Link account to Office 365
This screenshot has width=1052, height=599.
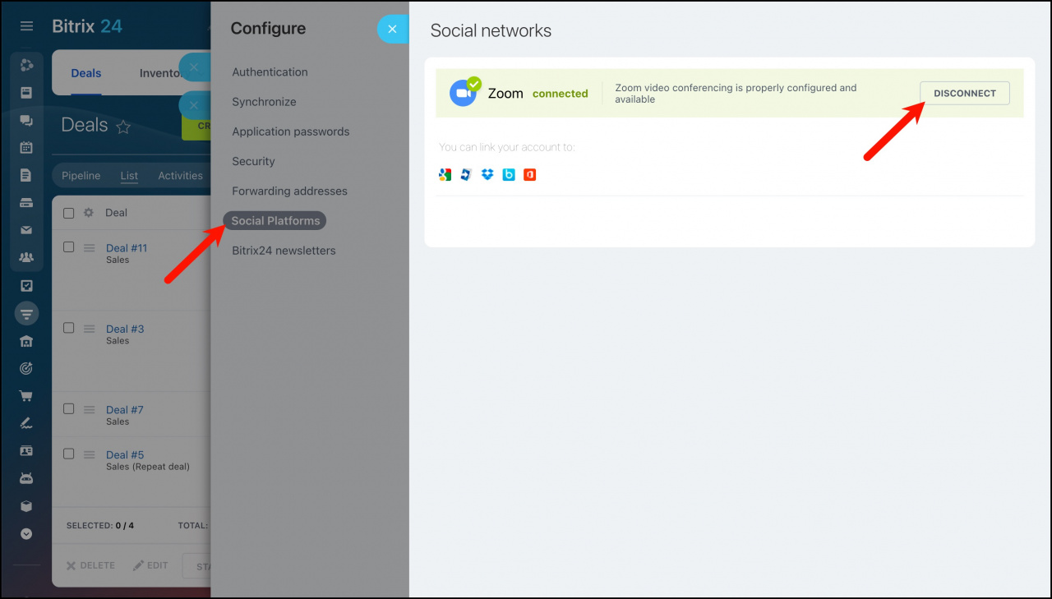[530, 174]
